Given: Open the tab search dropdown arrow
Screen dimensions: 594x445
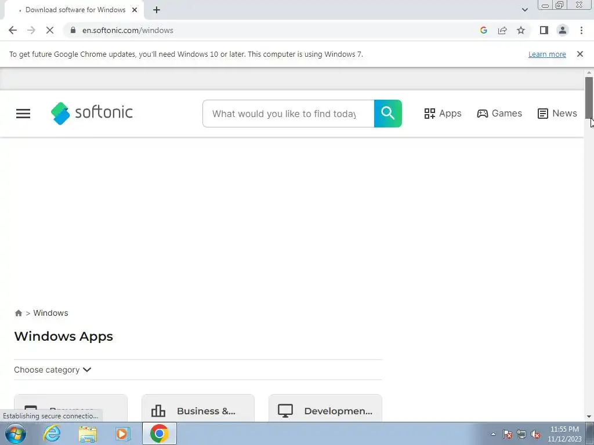Looking at the screenshot, I should 524,10.
